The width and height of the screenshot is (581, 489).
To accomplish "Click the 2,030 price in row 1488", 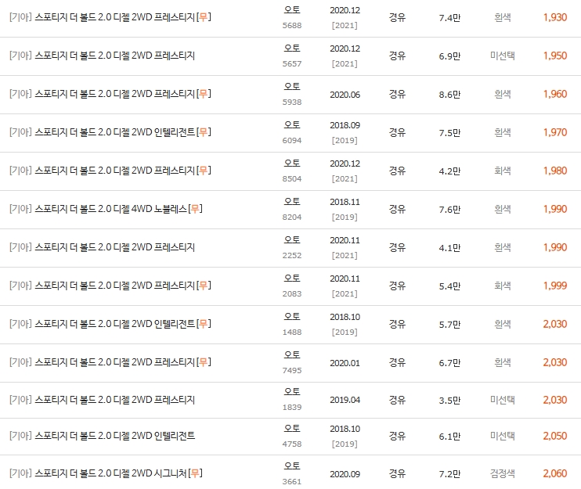I will tap(555, 324).
